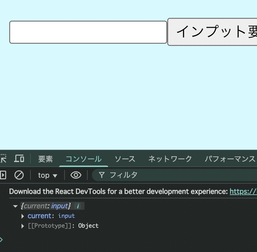Show the console sidebar icon
The width and height of the screenshot is (257, 252).
pyautogui.click(x=3, y=175)
